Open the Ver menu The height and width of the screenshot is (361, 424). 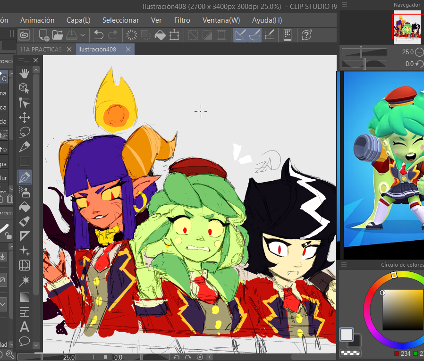coord(156,20)
